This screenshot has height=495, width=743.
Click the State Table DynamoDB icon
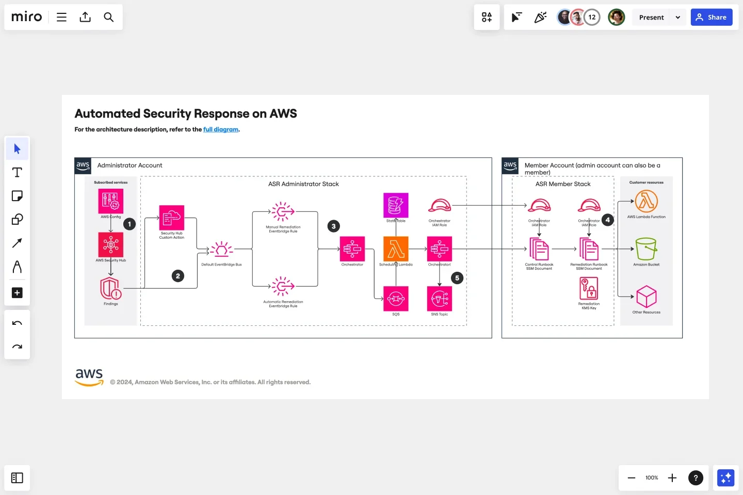point(396,205)
